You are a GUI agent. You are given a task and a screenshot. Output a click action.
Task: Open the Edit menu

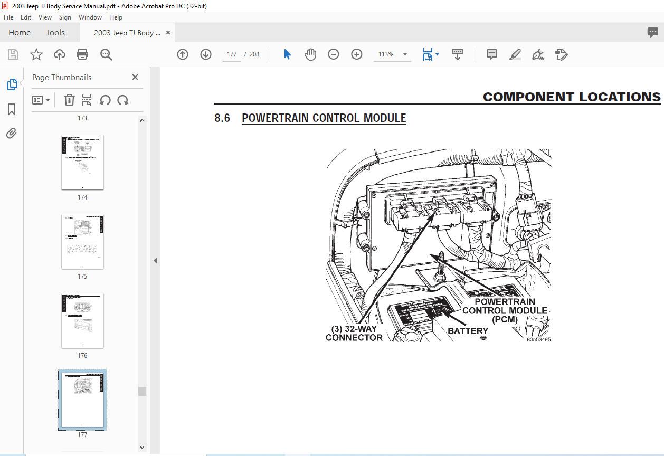pos(26,17)
